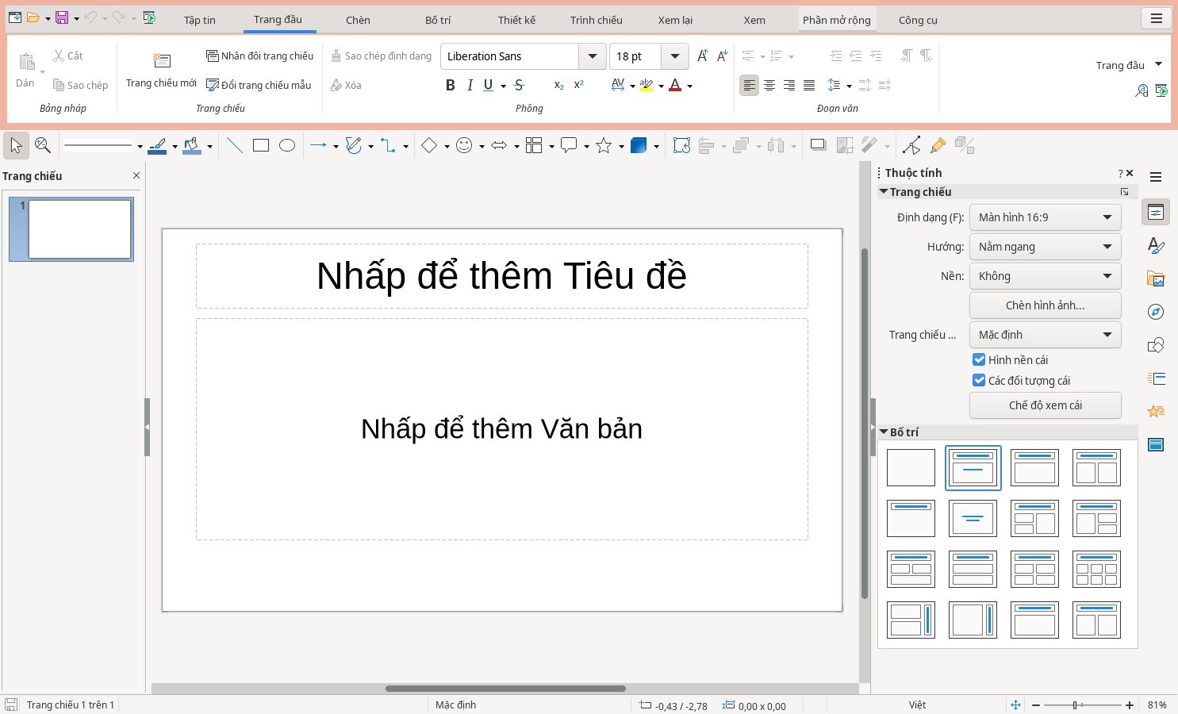The image size is (1178, 714).
Task: Switch to the Chèn tab
Action: coord(358,20)
